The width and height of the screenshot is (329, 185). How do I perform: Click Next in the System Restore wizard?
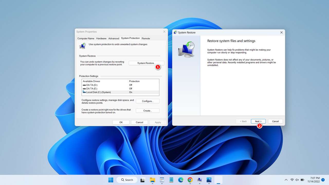click(258, 121)
